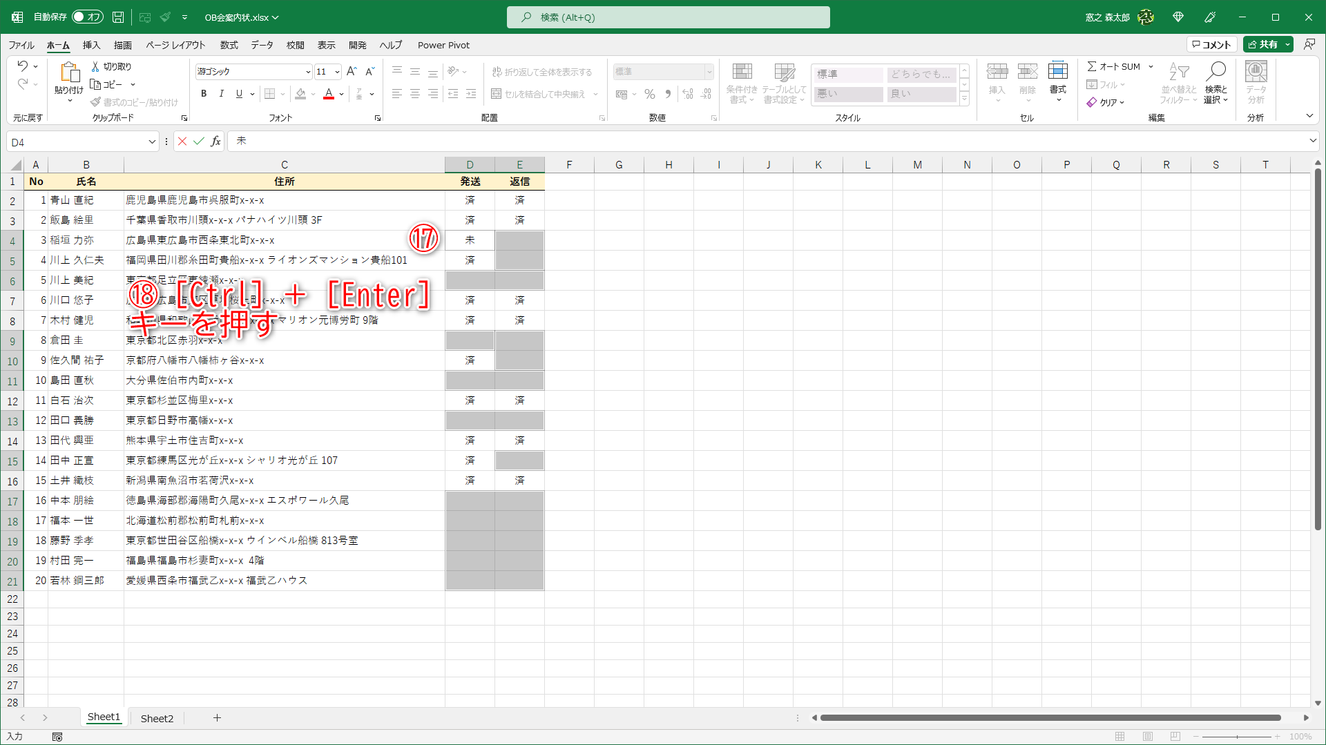Open Clipboard group dialog launcher
1326x745 pixels.
tap(184, 118)
